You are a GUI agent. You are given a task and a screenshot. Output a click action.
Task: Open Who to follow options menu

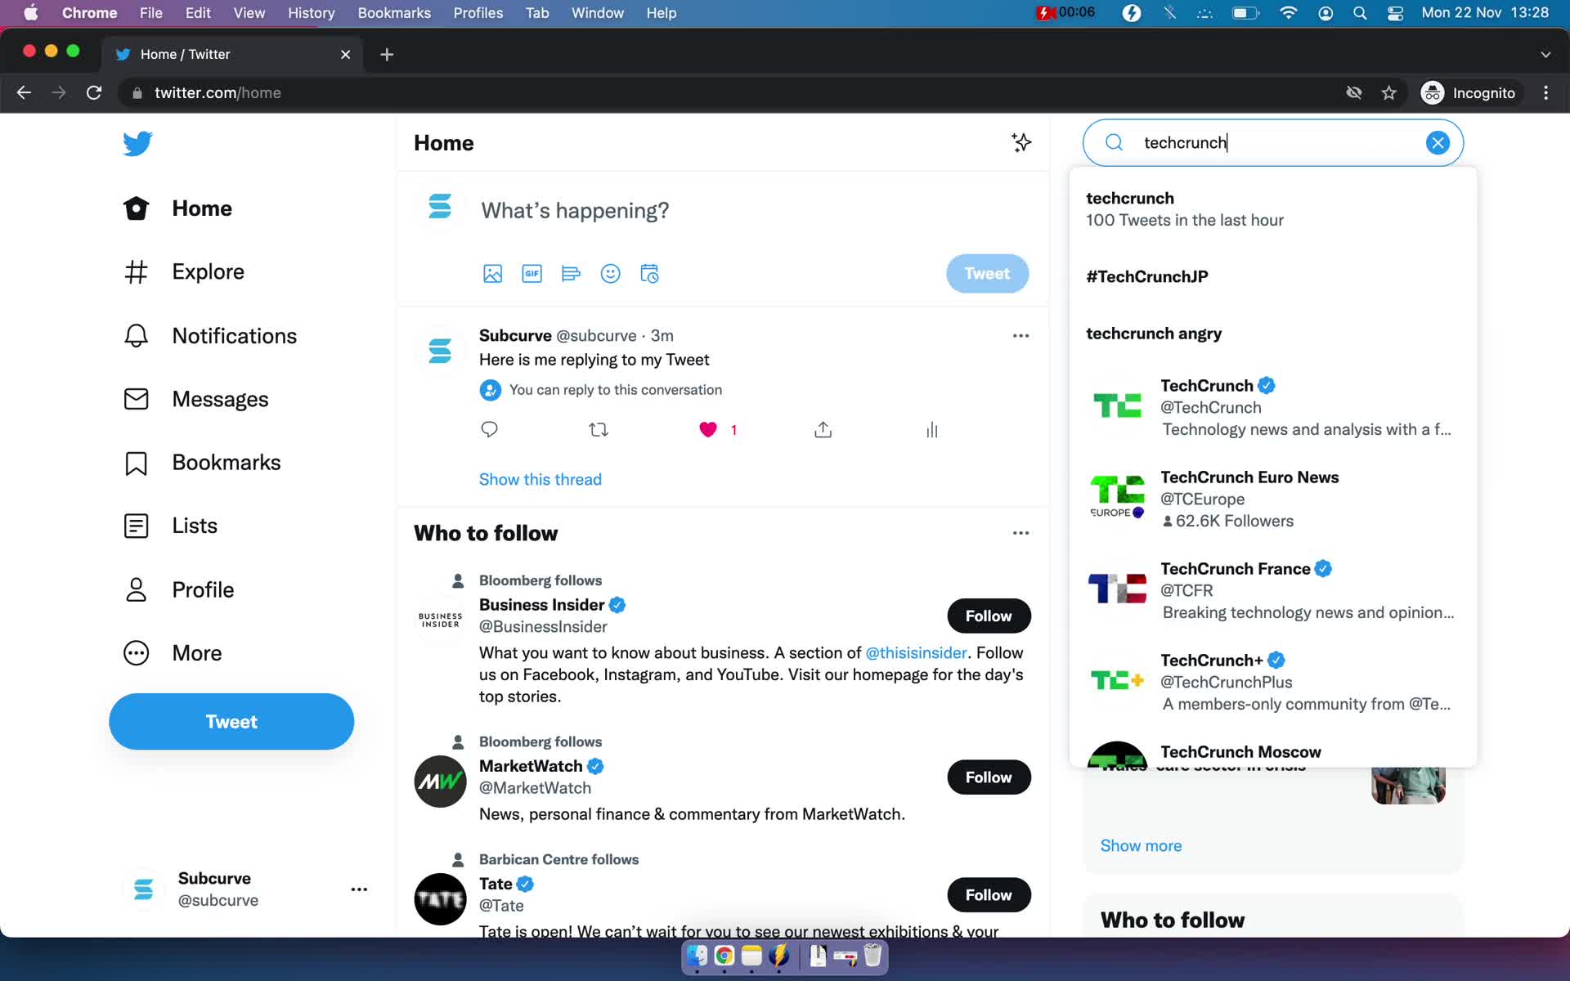1020,533
